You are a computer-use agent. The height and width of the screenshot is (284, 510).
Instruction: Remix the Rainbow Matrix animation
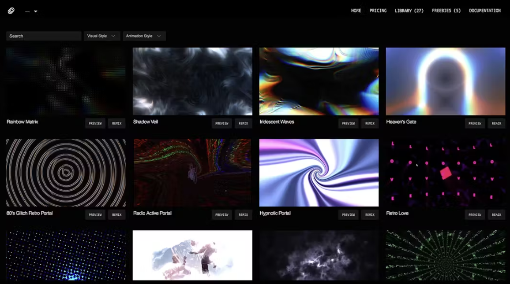(117, 123)
